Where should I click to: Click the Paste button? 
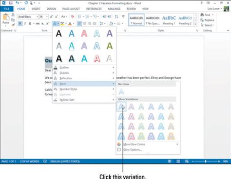(x=6, y=19)
